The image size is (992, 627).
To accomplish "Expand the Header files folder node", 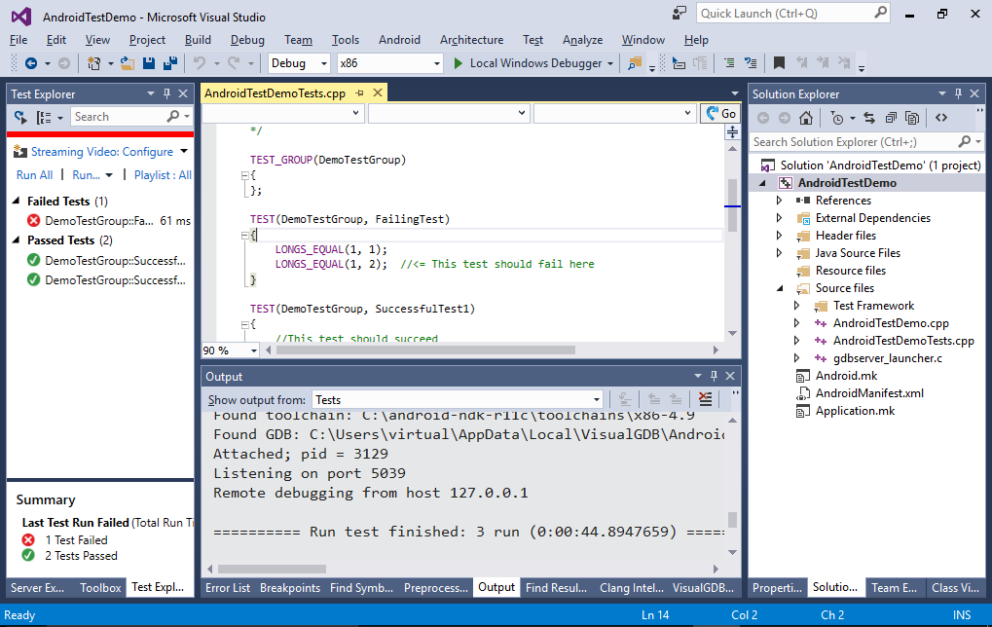I will (x=779, y=236).
